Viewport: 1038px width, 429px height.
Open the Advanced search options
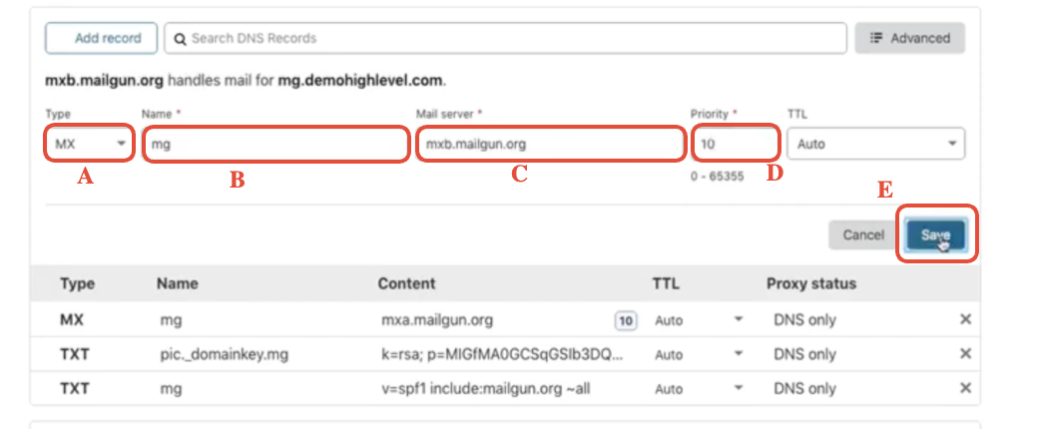point(909,39)
